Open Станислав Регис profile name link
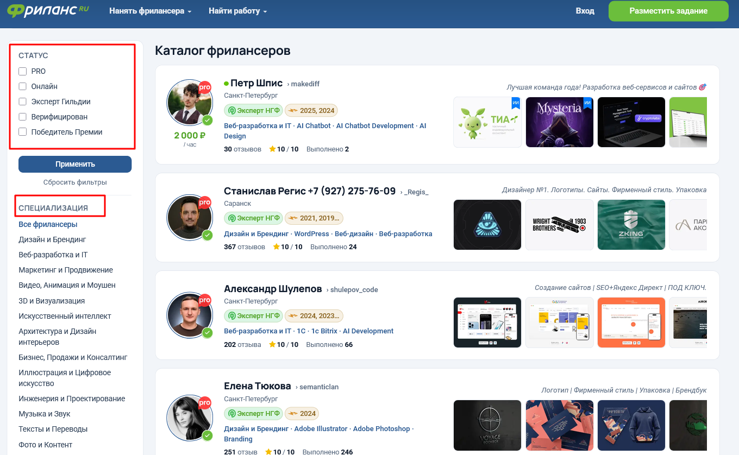739x455 pixels. pyautogui.click(x=310, y=191)
